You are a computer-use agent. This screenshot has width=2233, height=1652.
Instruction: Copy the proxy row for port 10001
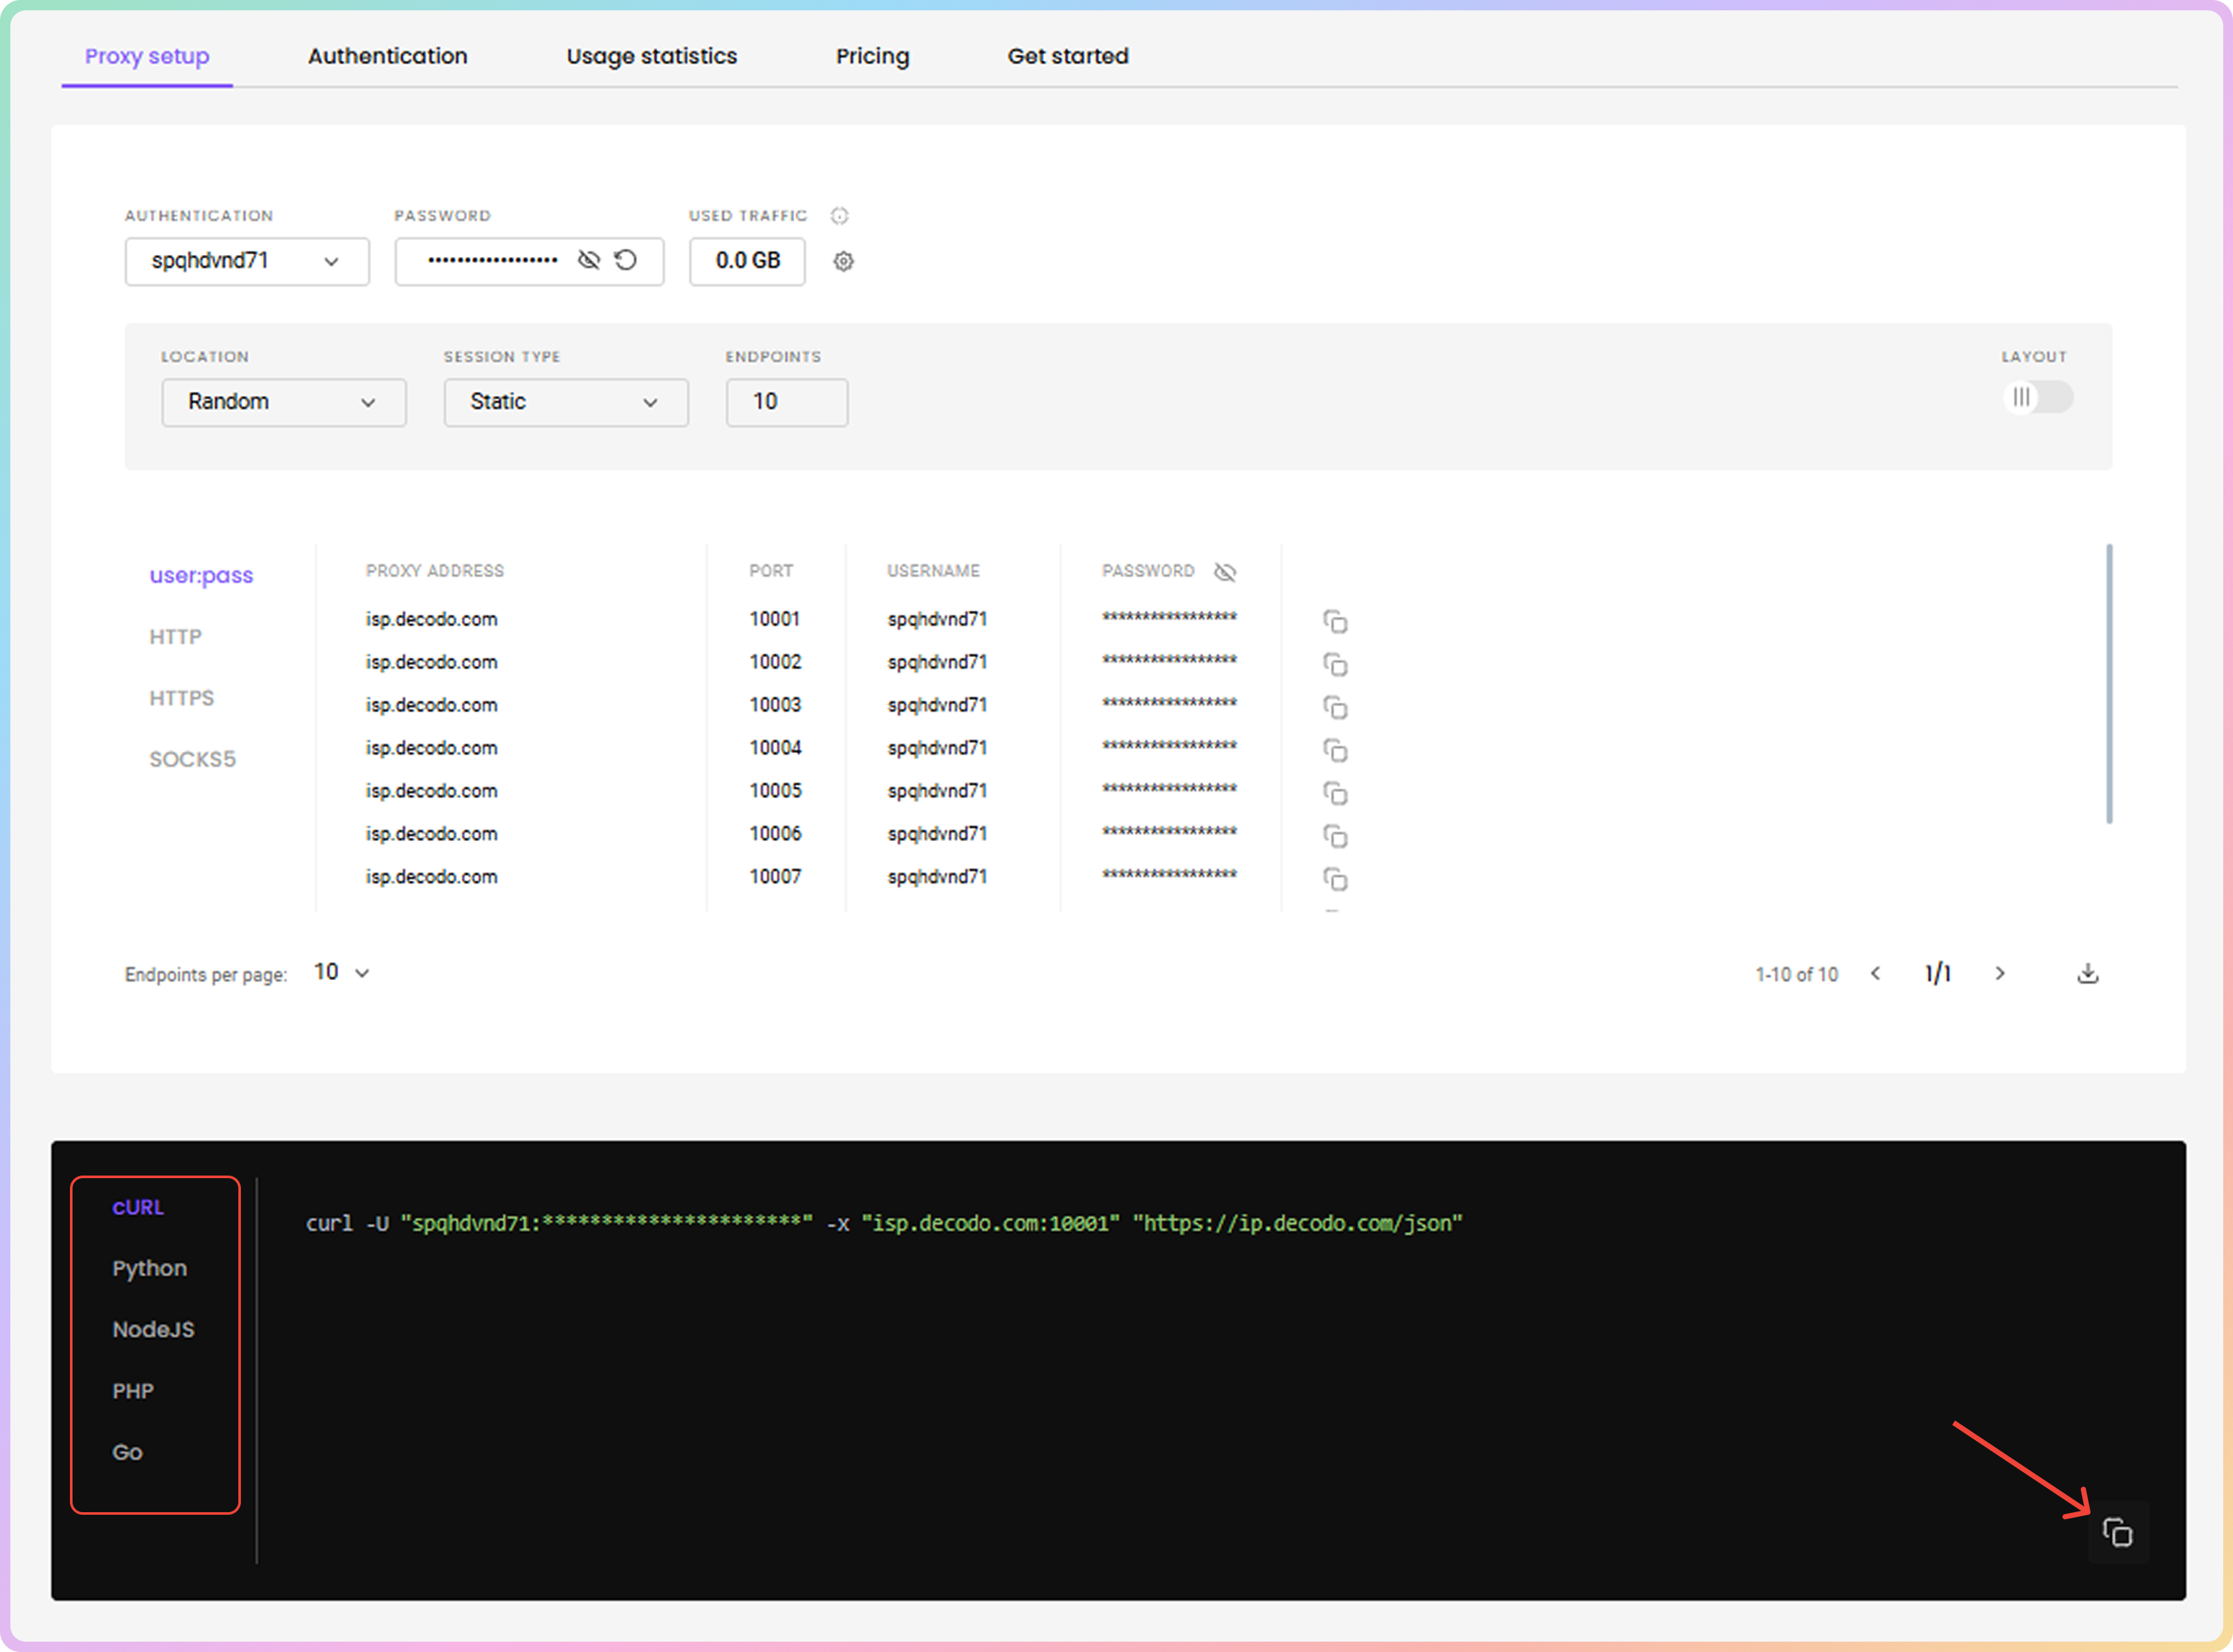tap(1335, 622)
